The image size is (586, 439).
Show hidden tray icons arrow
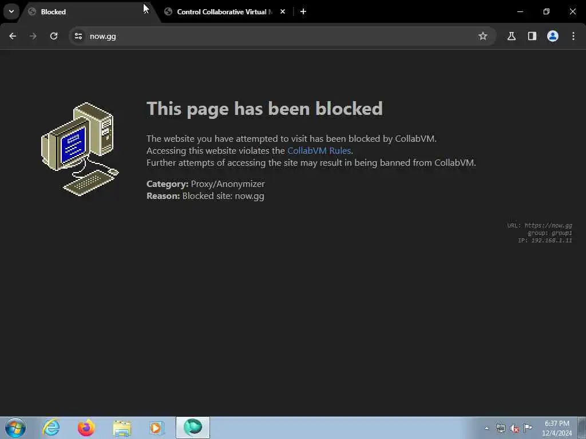(486, 428)
